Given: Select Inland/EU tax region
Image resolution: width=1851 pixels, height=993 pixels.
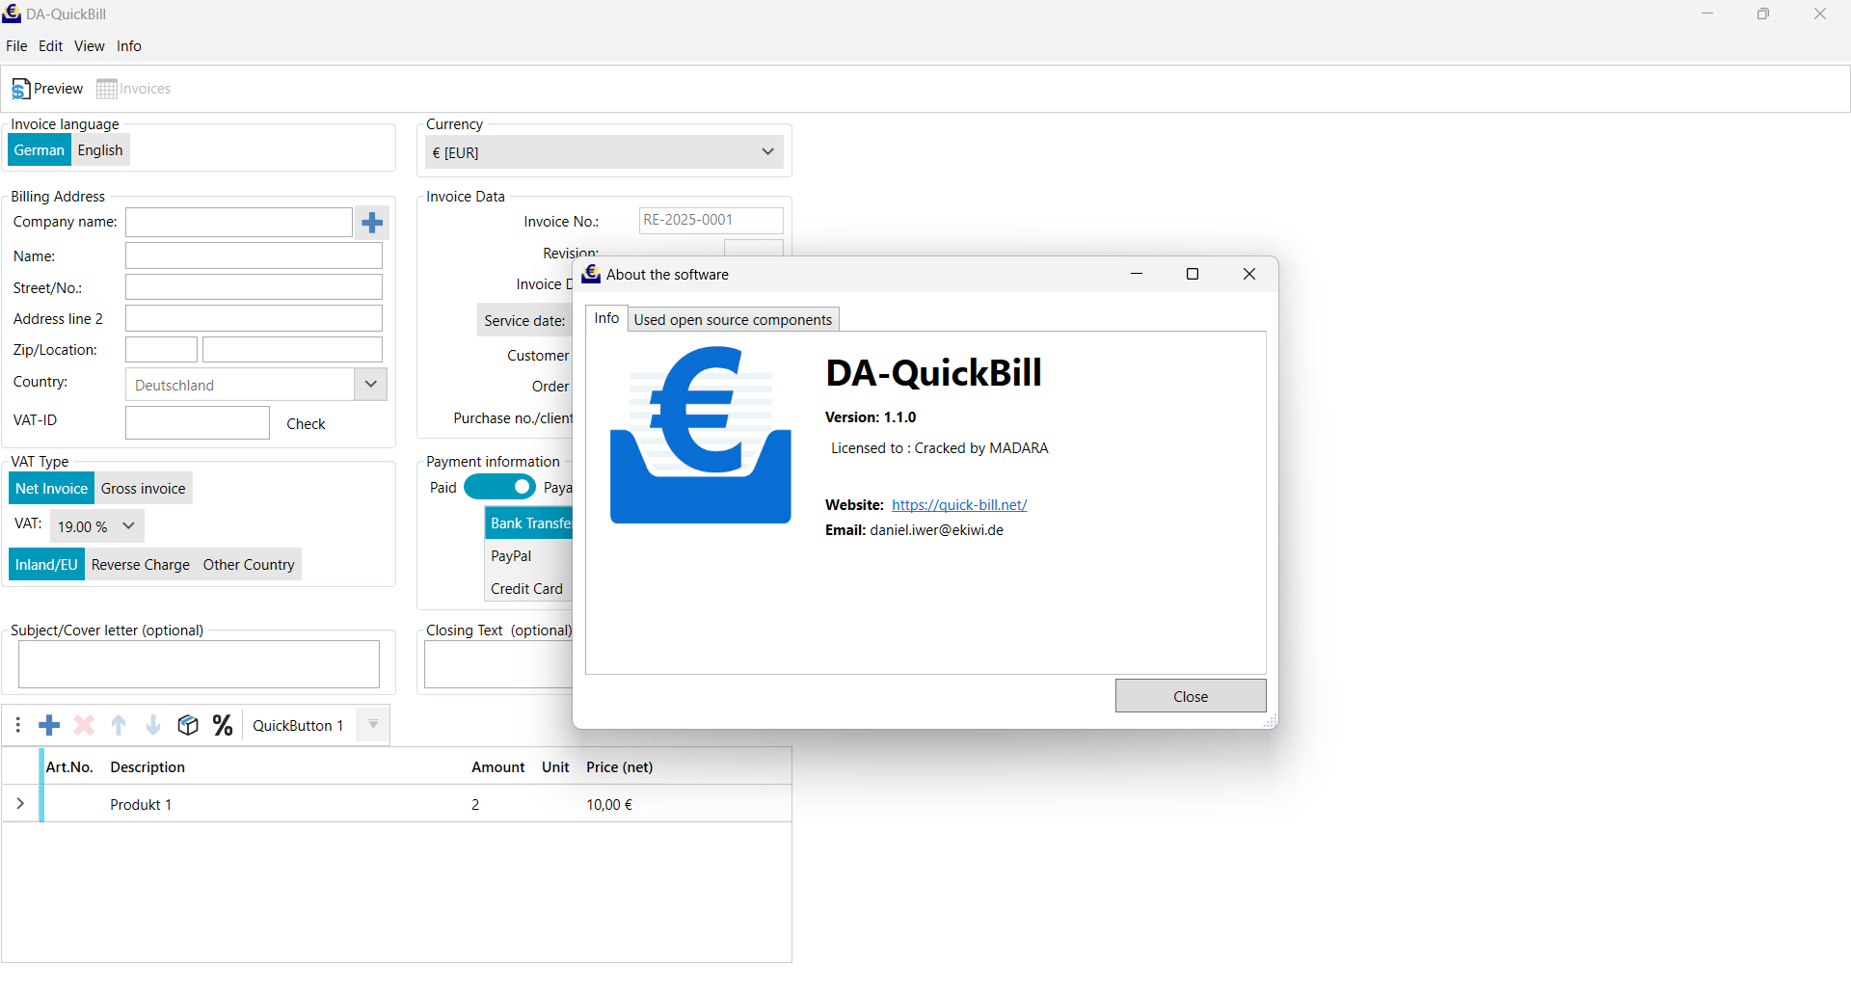Looking at the screenshot, I should point(46,565).
